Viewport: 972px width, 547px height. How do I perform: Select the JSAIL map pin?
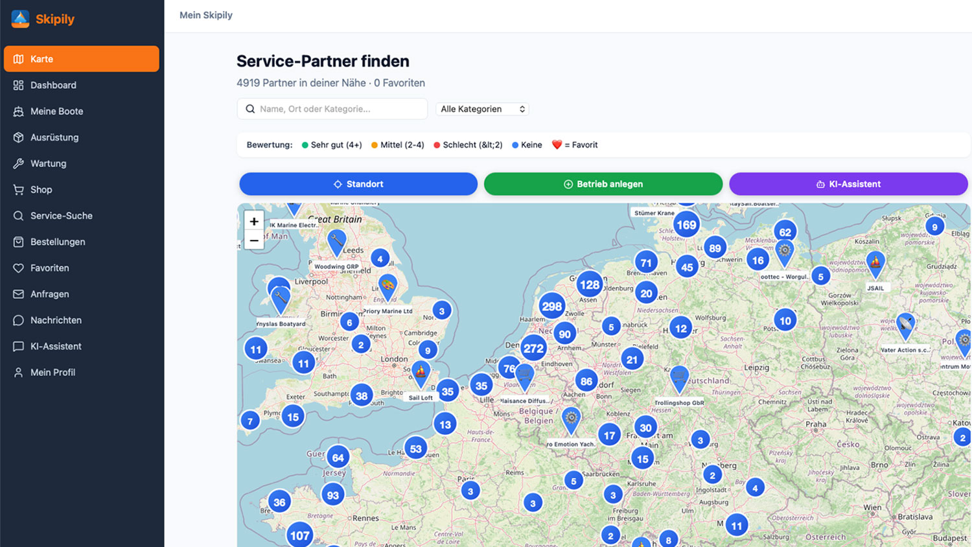tap(875, 265)
